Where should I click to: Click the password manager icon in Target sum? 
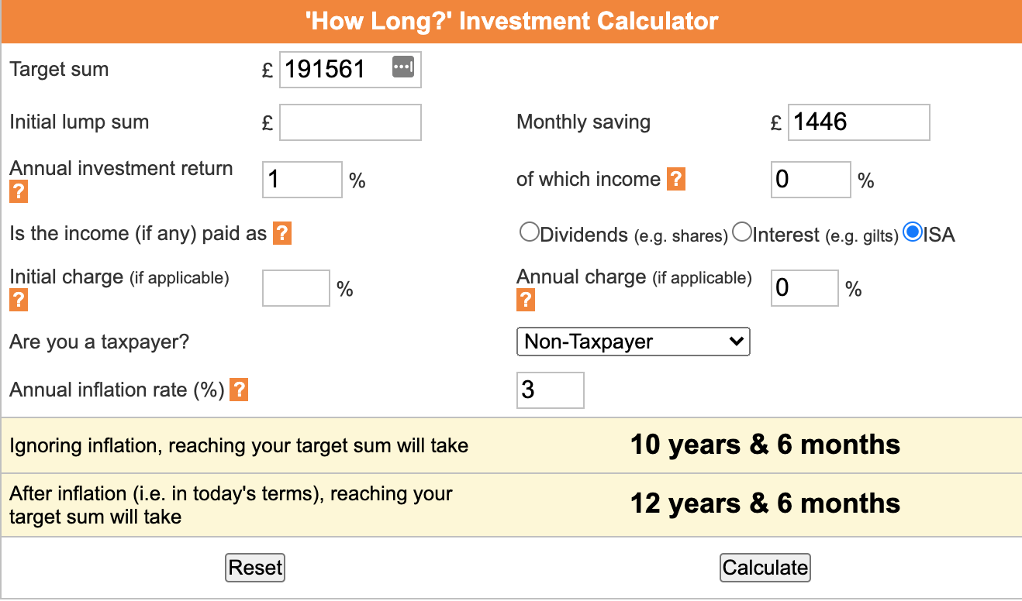tap(403, 67)
